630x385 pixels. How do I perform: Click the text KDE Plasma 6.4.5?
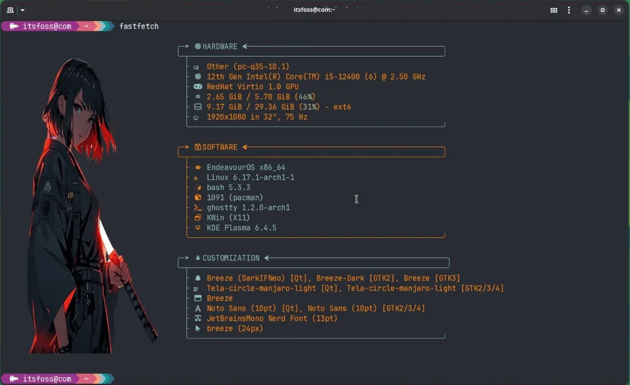pos(241,228)
